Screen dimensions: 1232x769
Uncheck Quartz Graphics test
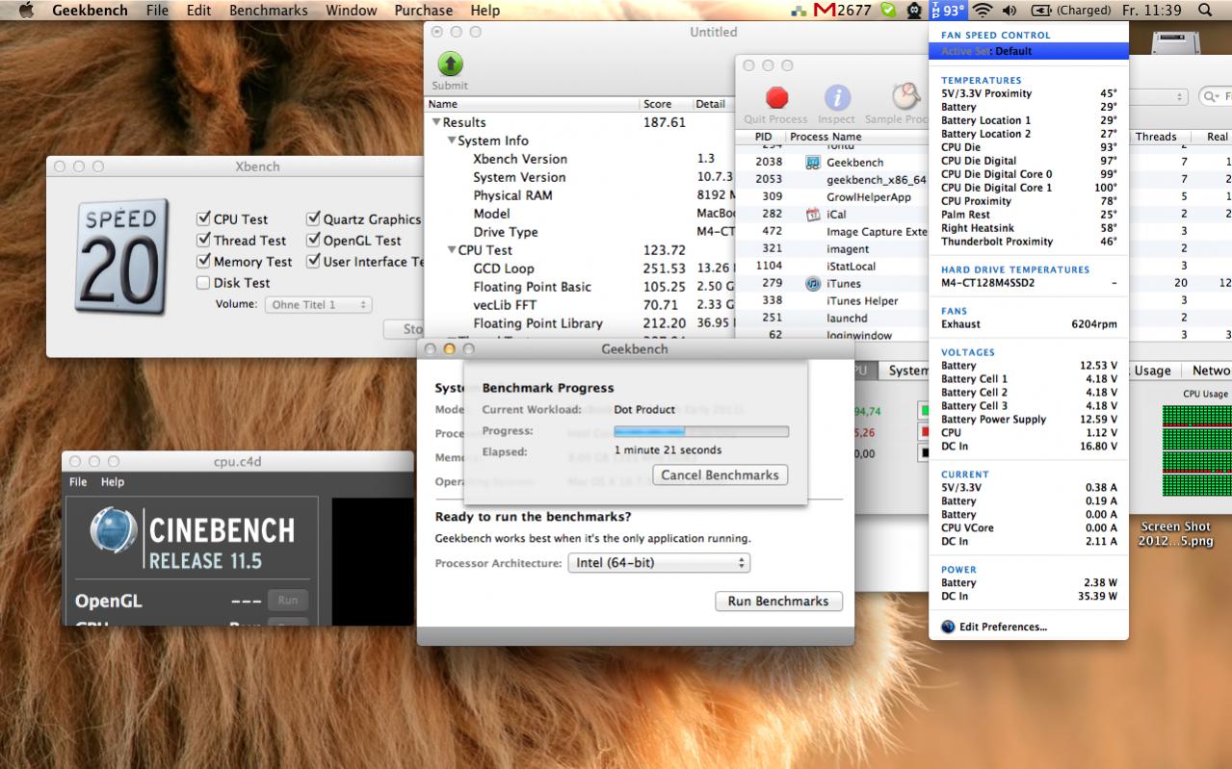click(314, 219)
